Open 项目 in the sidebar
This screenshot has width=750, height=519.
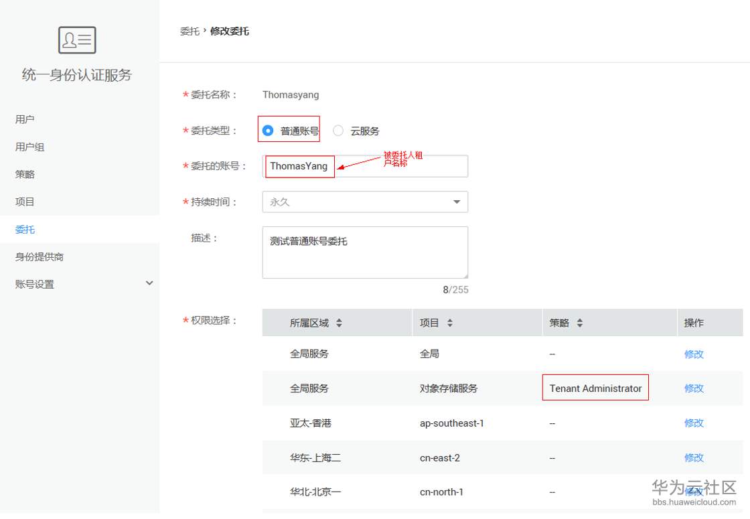click(x=24, y=202)
